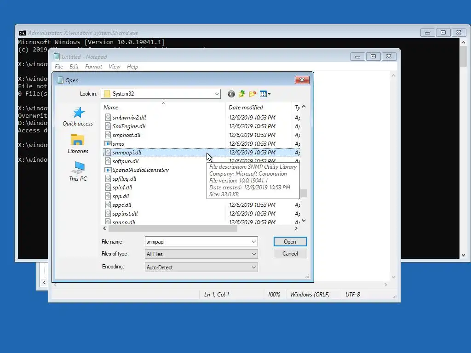Viewport: 471px width, 353px height.
Task: Select the smphost.dll file icon
Action: [108, 135]
